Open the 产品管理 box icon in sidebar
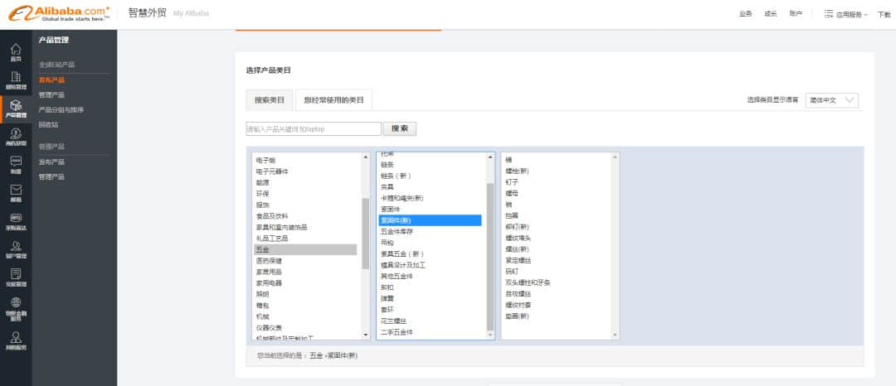896x386 pixels. 16,108
